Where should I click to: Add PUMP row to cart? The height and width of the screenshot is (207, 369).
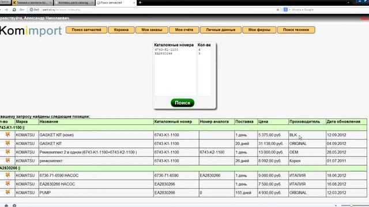(7, 192)
